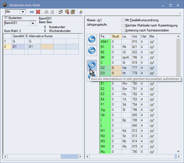
Task: Expand the Bare4001 student dropdown
Action: (33, 23)
